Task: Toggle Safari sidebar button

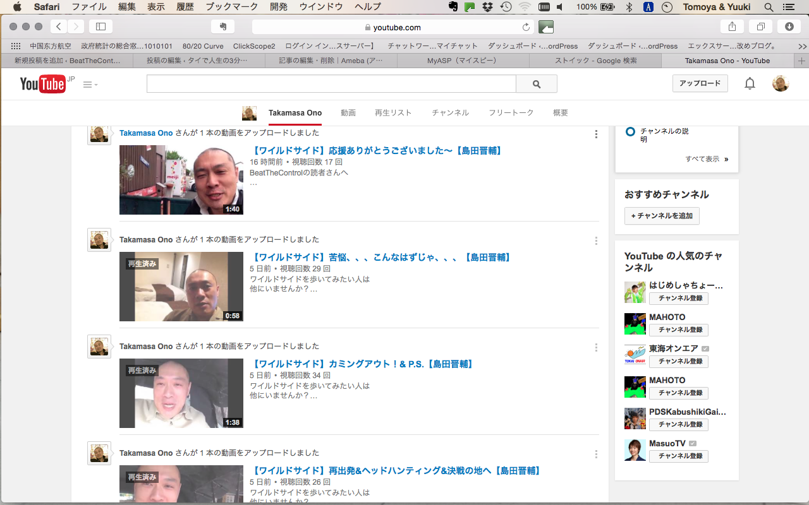Action: point(100,27)
